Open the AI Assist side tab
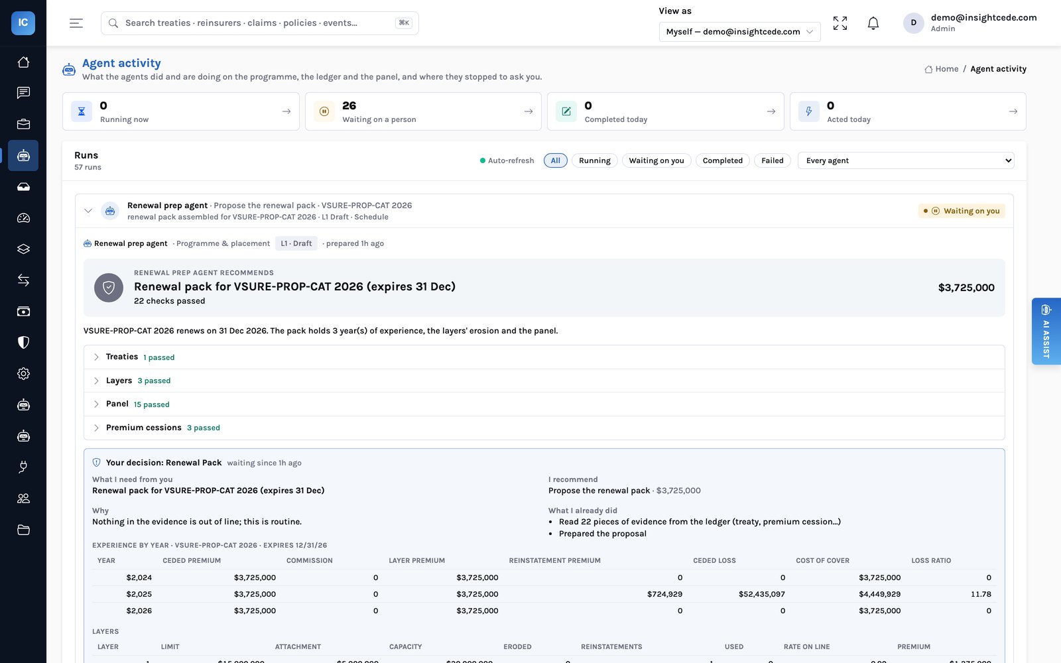 point(1046,331)
